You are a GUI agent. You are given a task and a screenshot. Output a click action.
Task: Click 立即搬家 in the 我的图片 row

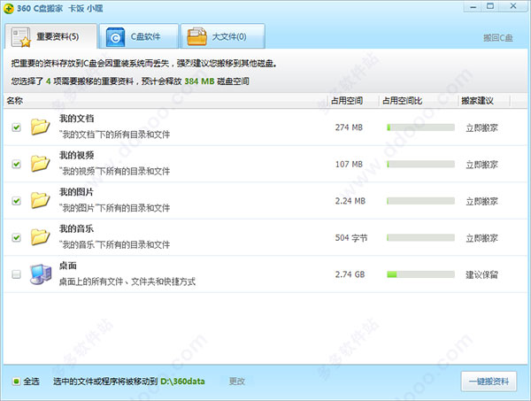point(482,202)
